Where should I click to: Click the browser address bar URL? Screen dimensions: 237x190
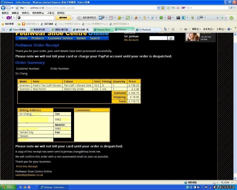[86, 8]
